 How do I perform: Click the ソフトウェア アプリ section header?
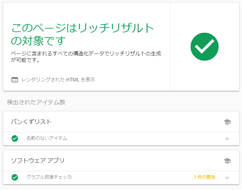pos(38,160)
